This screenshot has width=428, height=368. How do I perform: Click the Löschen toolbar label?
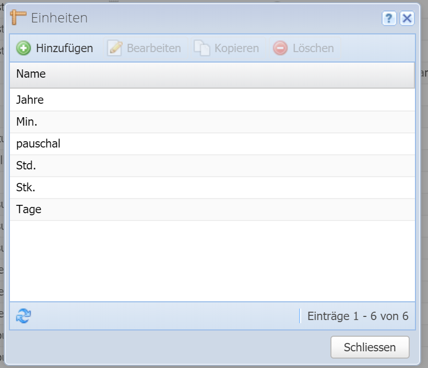[x=313, y=48]
